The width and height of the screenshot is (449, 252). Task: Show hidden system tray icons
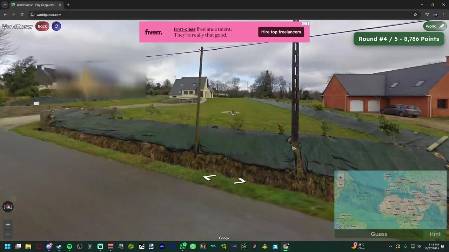[x=390, y=246]
